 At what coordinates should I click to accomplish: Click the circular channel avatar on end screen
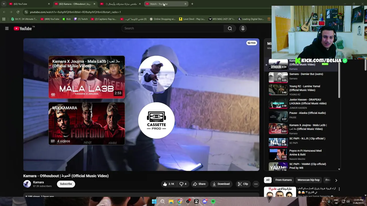coord(156,74)
